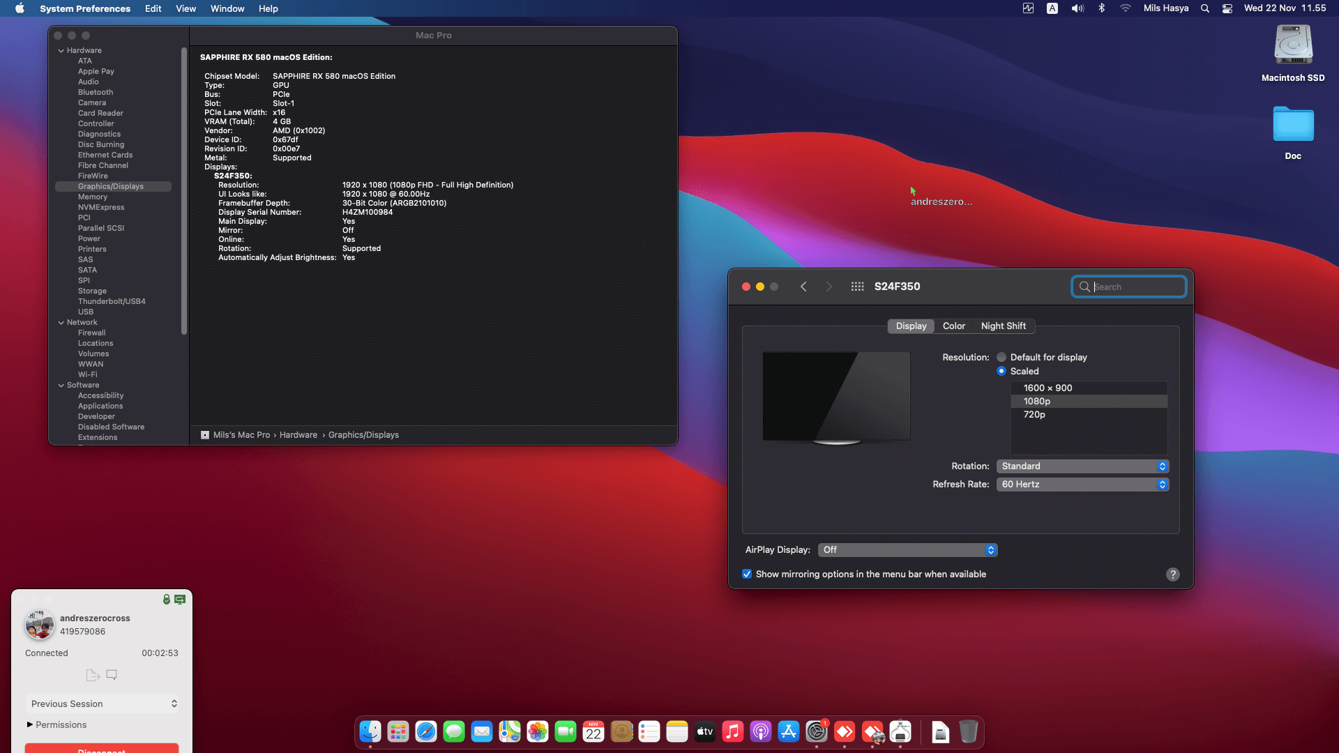Select 'Default for display' resolution option

tap(1001, 357)
